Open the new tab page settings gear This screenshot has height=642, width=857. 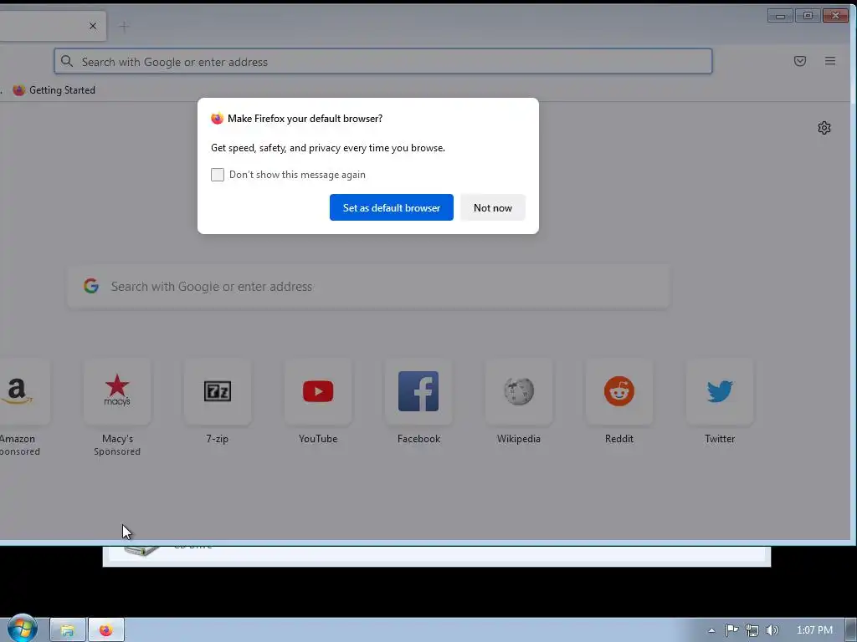tap(824, 128)
